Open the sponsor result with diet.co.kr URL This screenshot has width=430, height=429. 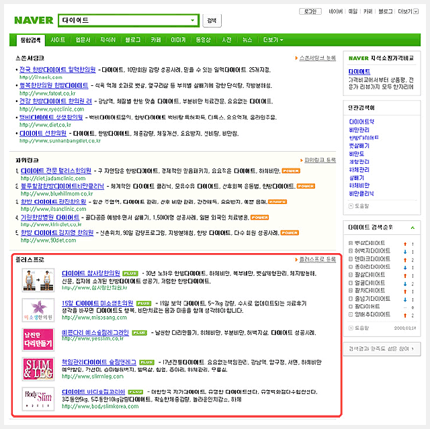click(51, 117)
